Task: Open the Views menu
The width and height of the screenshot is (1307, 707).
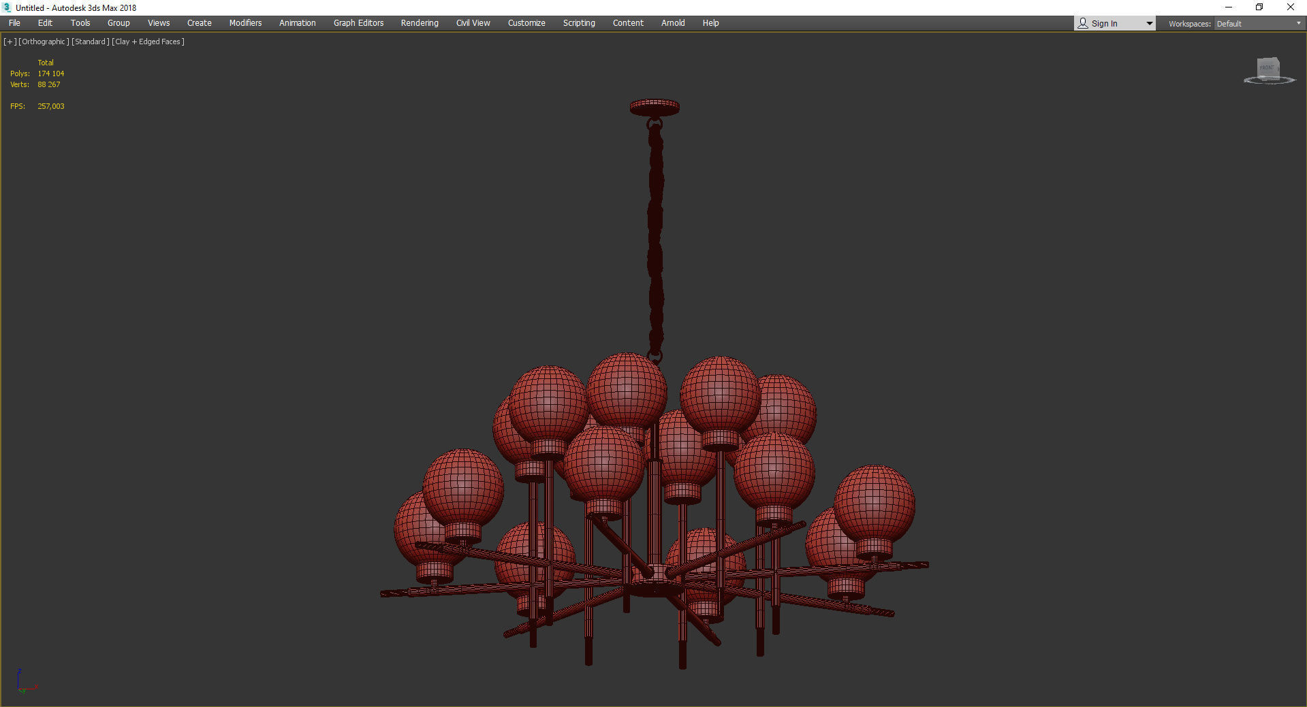Action: click(x=159, y=23)
